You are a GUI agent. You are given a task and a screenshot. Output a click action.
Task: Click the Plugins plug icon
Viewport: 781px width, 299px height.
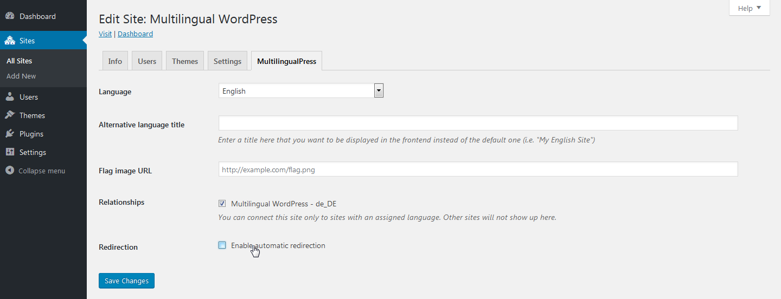tap(10, 134)
